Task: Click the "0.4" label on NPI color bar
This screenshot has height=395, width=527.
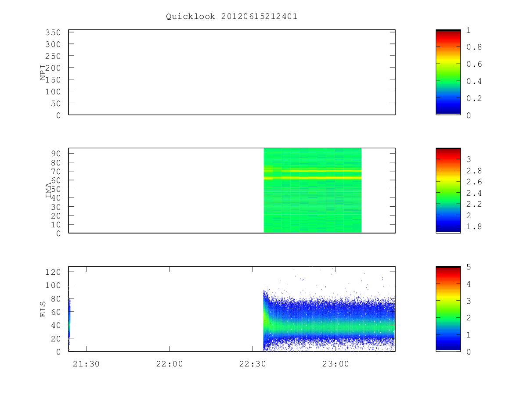Action: point(474,81)
